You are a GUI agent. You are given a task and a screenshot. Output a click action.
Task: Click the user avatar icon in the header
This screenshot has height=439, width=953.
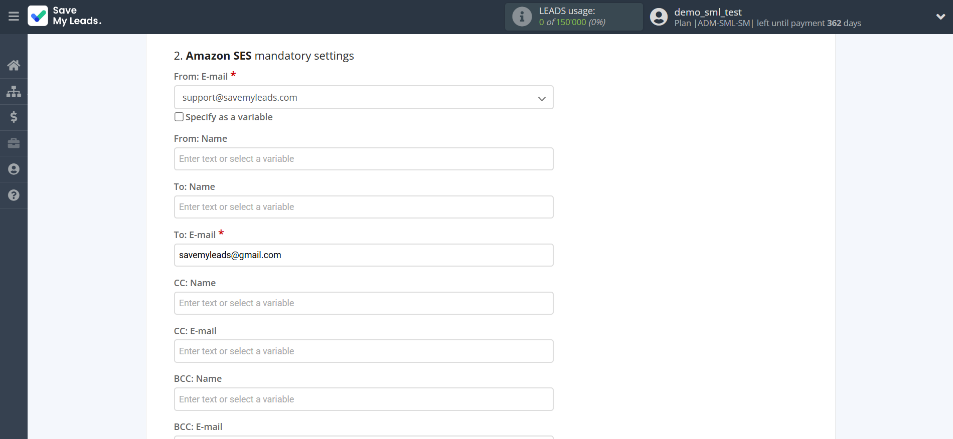click(659, 17)
